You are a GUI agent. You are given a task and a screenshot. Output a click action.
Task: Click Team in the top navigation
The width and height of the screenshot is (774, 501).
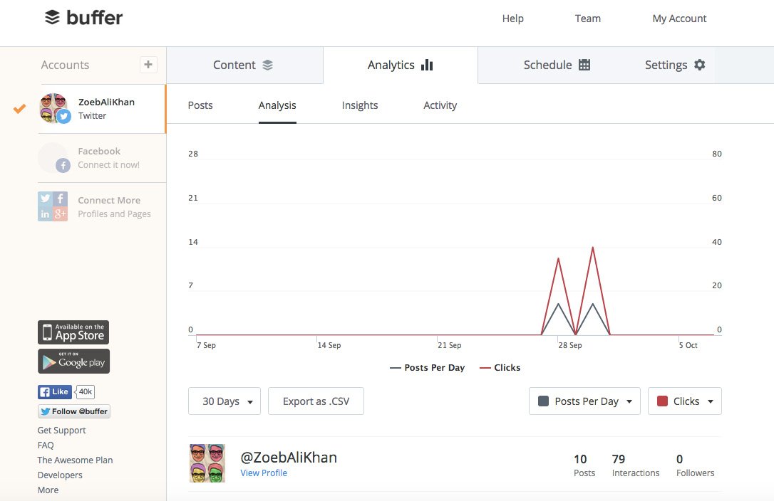point(588,19)
